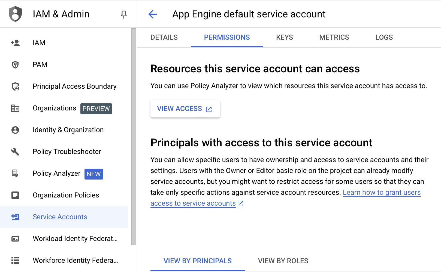Click the PAM shield icon
The image size is (441, 272).
15,64
